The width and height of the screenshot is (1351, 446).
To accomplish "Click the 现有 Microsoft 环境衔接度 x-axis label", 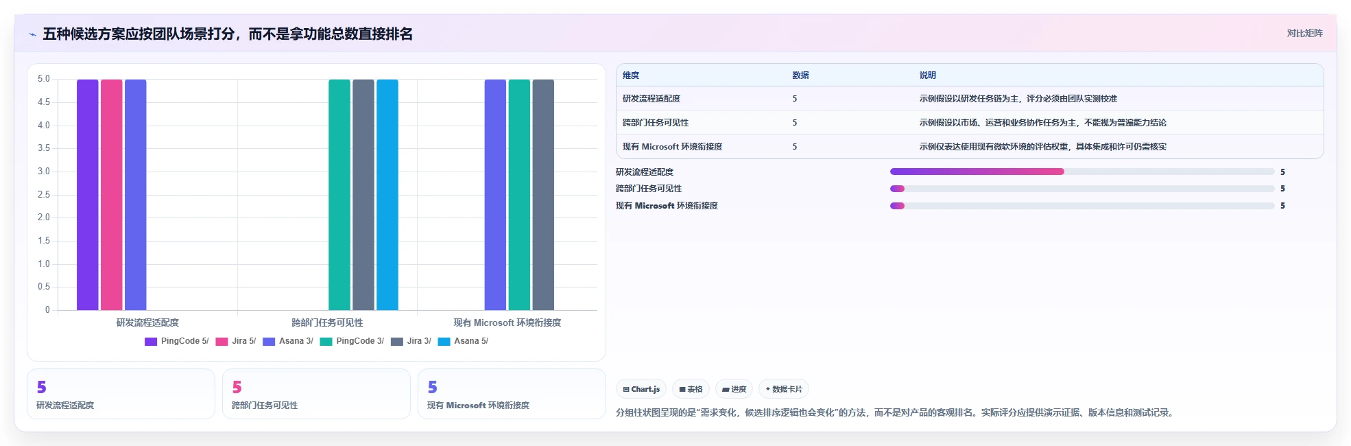I will pos(507,322).
